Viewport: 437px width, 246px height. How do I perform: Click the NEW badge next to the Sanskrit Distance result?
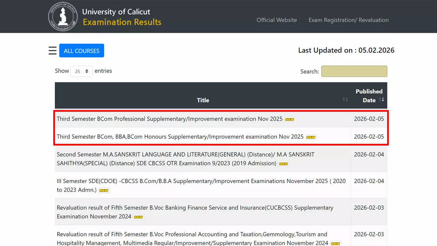(283, 164)
